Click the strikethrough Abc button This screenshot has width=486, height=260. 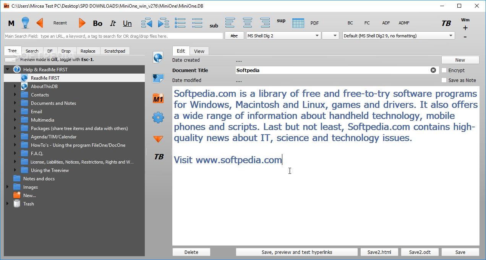pos(235,35)
